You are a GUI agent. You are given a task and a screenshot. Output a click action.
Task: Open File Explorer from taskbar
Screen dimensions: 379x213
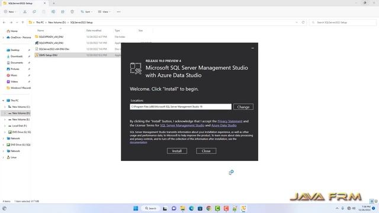[182, 208]
